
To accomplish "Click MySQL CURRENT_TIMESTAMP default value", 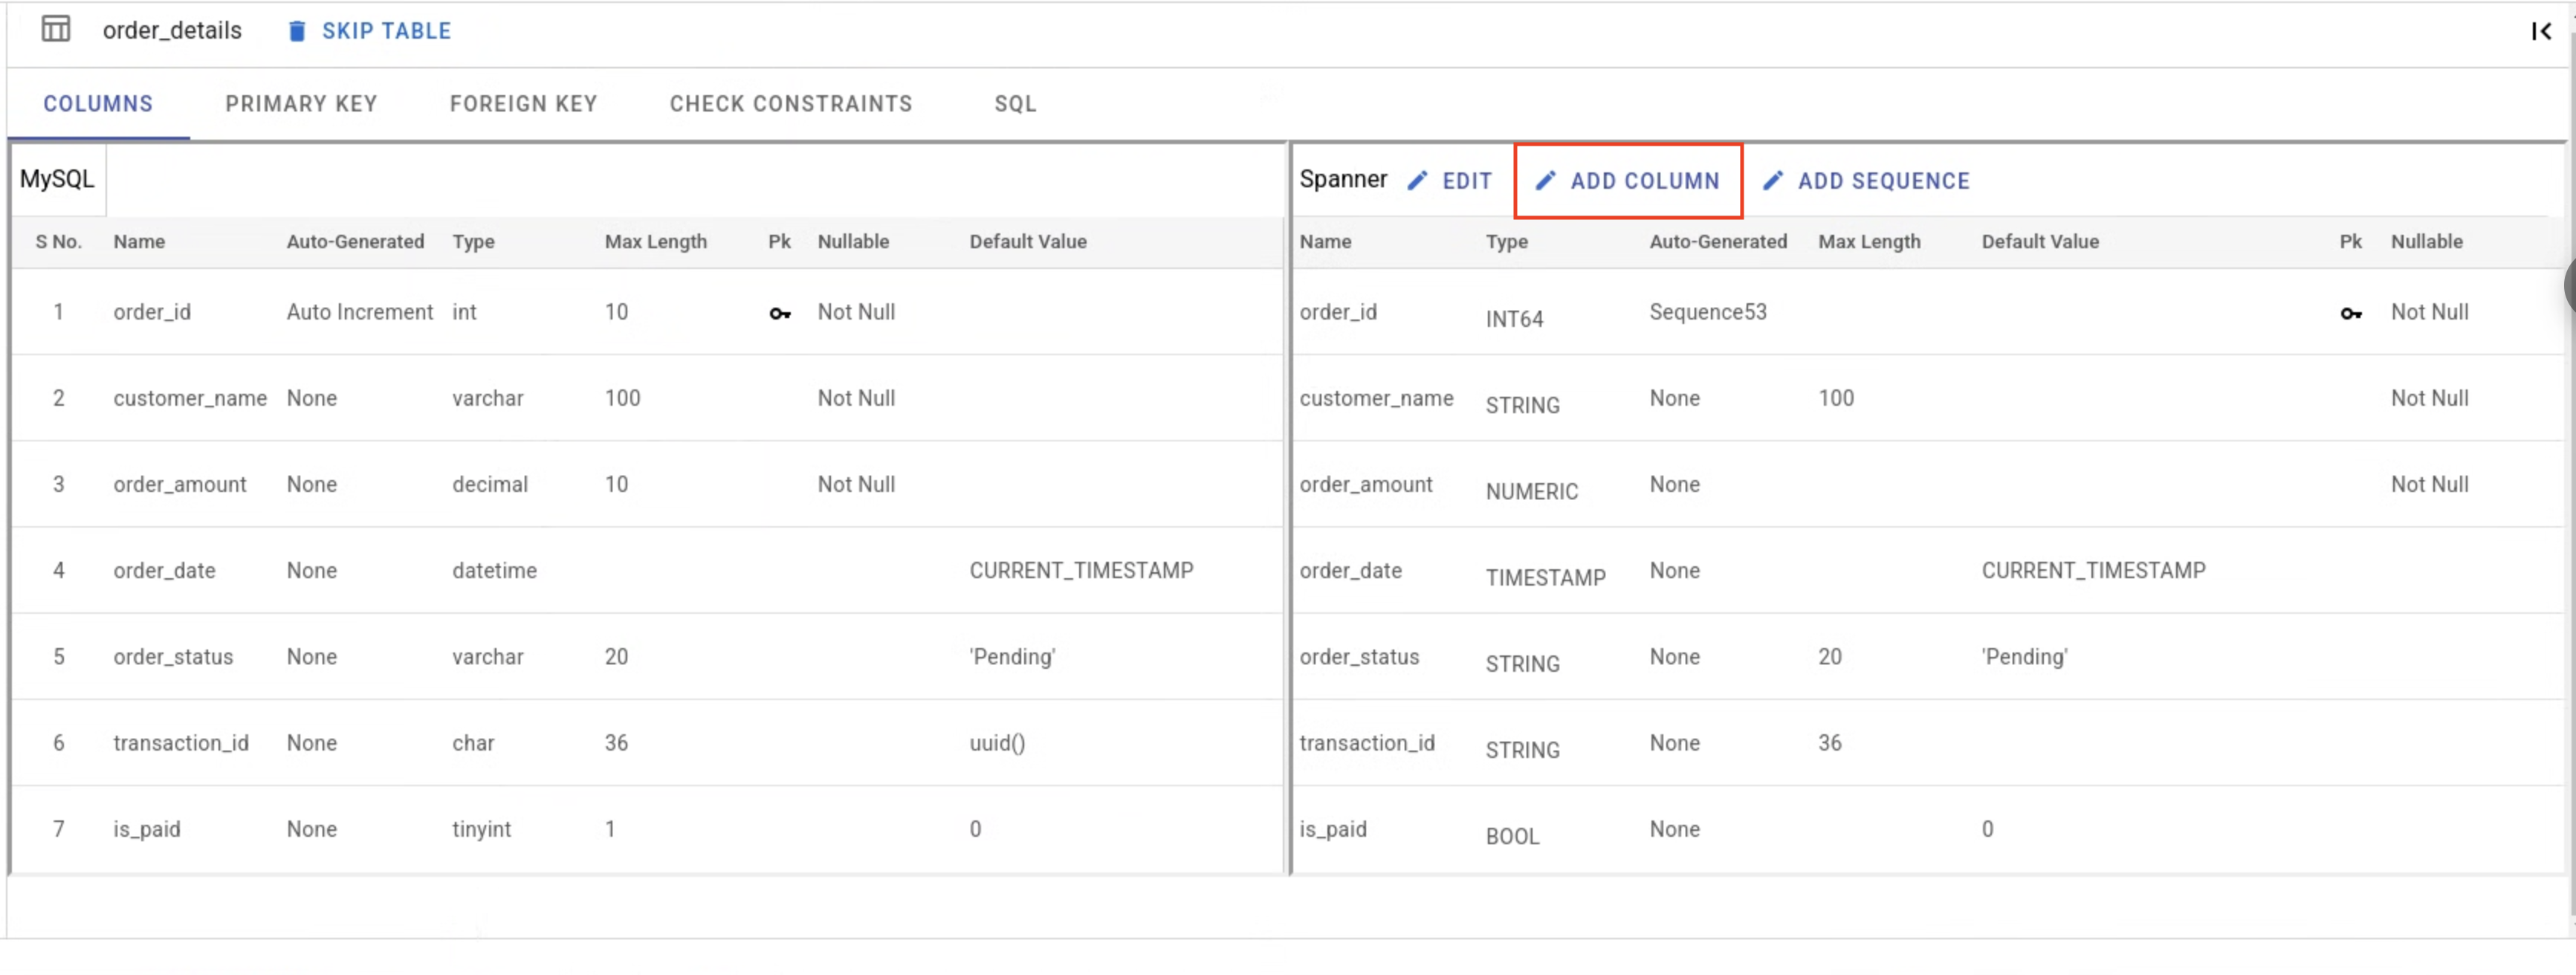I will pos(1081,570).
